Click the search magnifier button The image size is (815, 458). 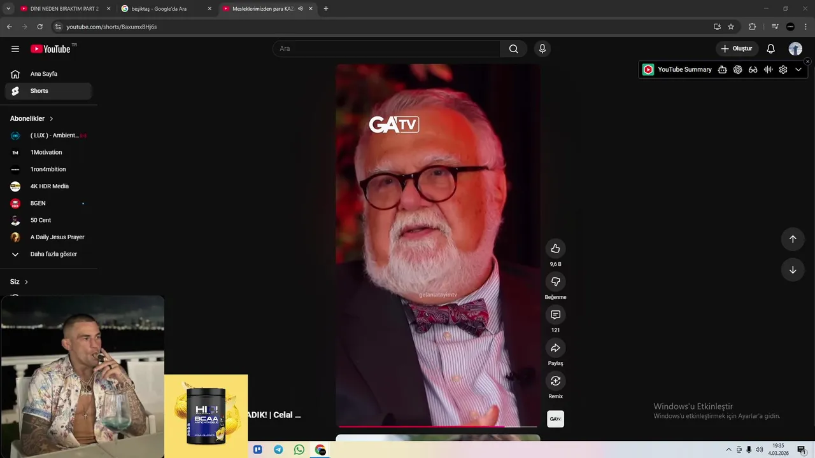point(513,49)
